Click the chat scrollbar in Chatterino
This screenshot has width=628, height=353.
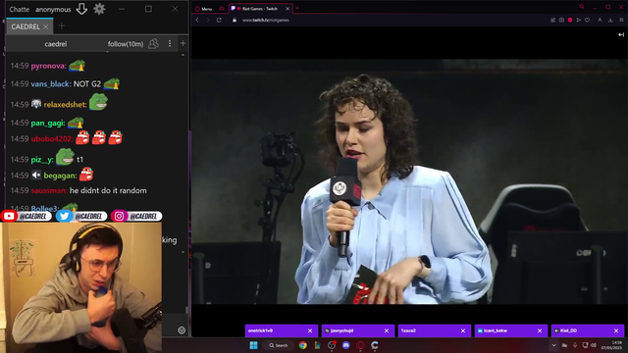(x=186, y=310)
